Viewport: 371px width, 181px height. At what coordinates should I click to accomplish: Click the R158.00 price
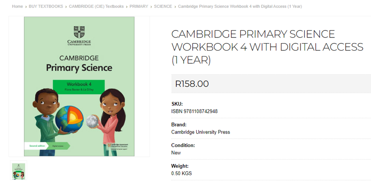(x=192, y=84)
